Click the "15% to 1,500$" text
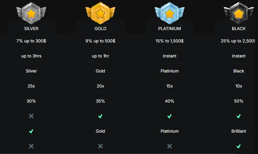The image size is (258, 154). tap(170, 41)
